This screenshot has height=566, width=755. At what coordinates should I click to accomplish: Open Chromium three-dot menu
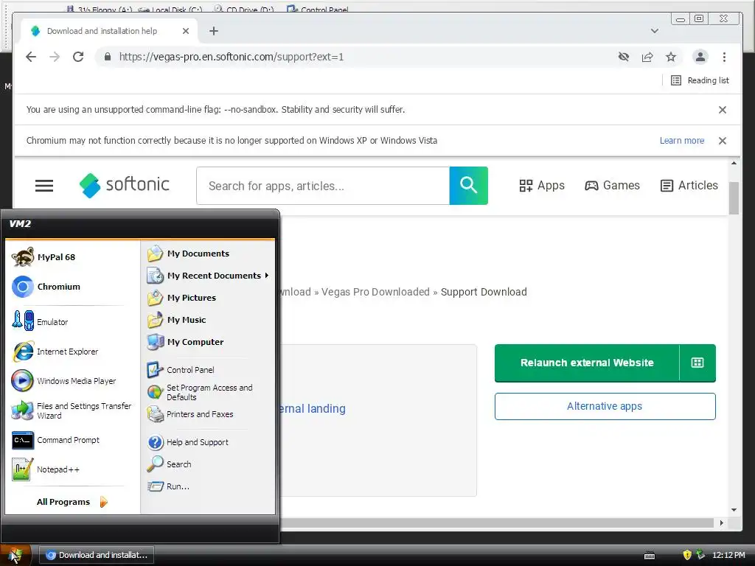pos(724,57)
